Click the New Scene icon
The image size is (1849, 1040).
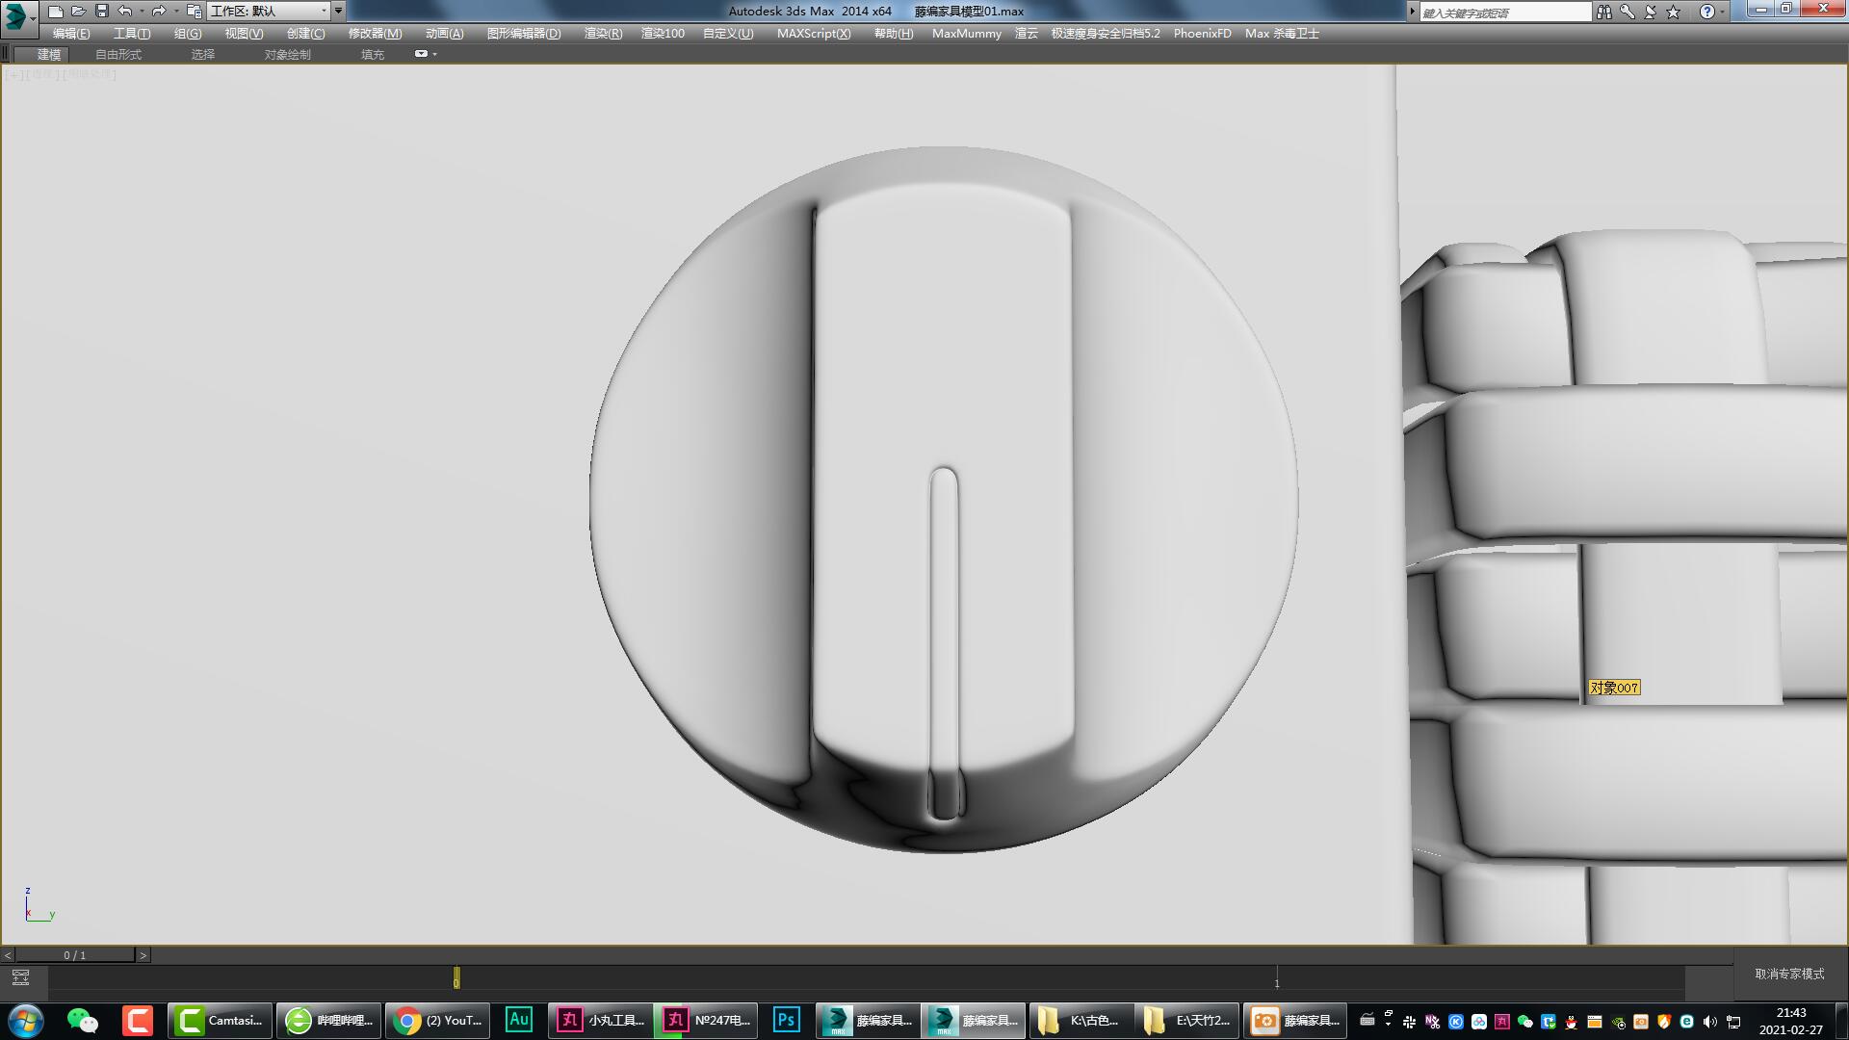coord(55,12)
